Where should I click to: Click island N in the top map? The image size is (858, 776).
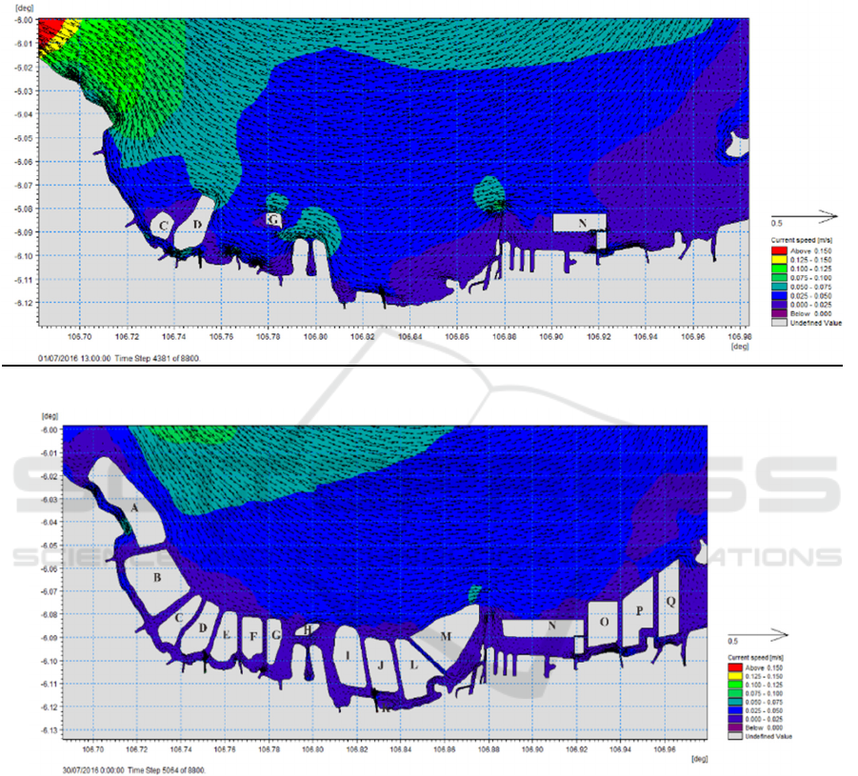coord(581,223)
